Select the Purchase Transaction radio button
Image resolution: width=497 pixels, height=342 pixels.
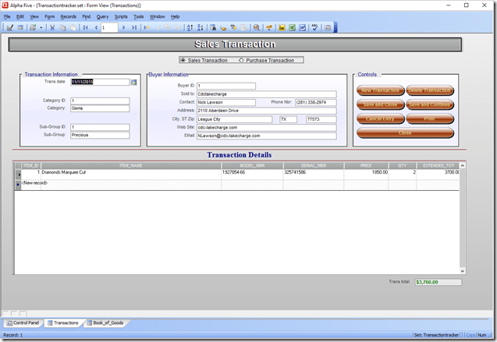click(x=242, y=60)
